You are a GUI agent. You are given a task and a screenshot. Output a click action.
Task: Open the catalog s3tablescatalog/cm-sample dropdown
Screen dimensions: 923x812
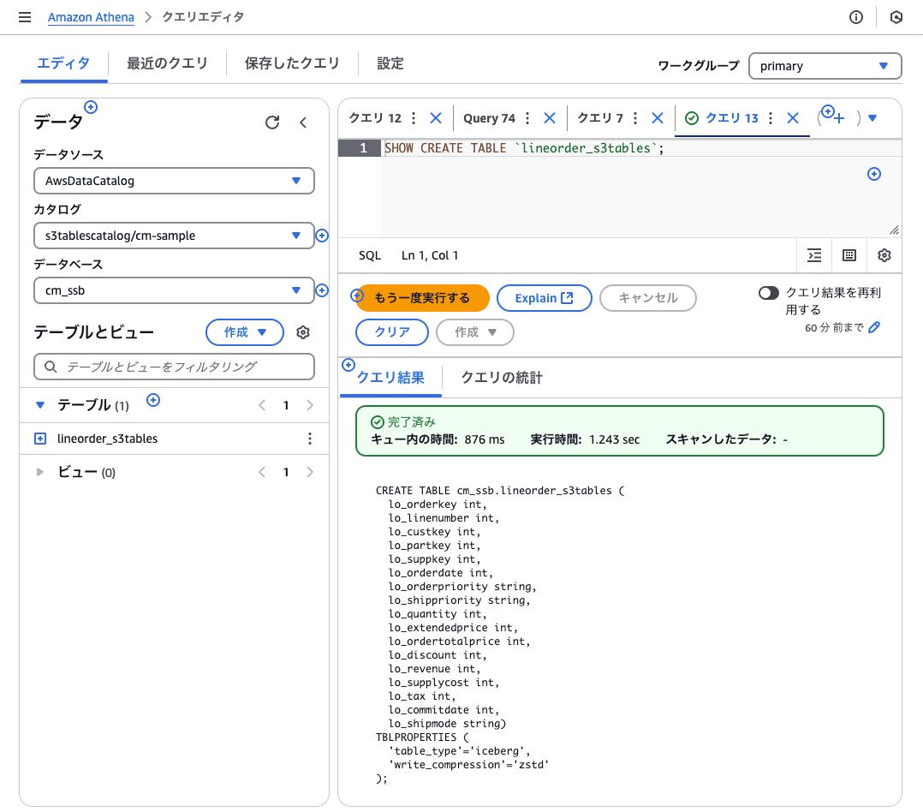pos(175,236)
